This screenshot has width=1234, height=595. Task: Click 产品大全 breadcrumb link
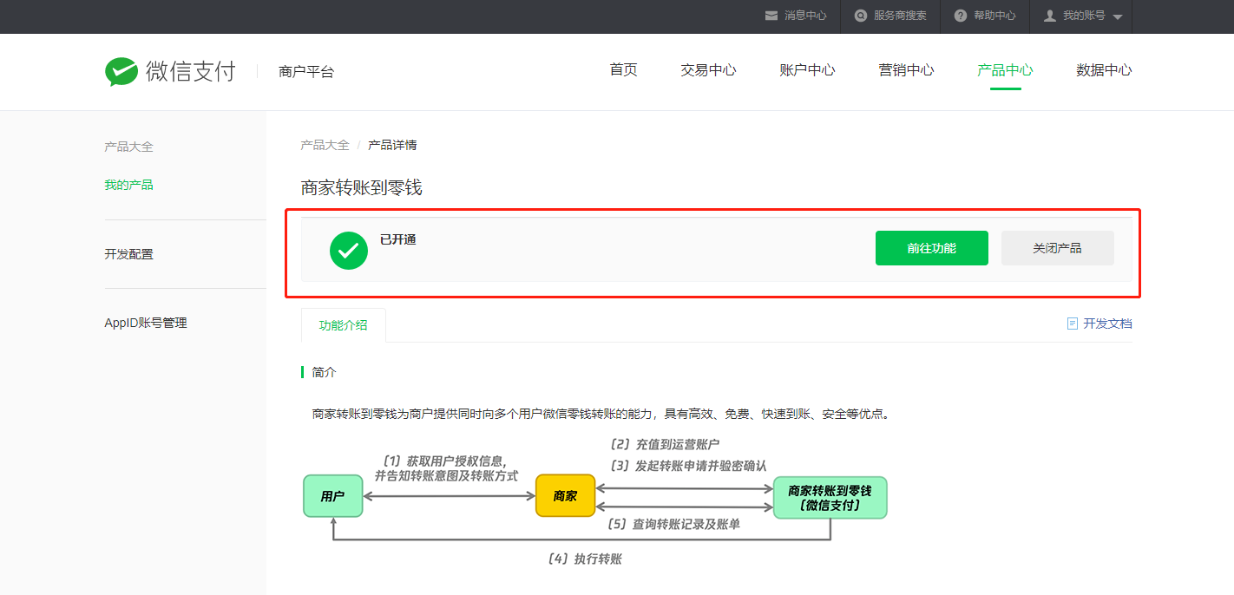[325, 145]
